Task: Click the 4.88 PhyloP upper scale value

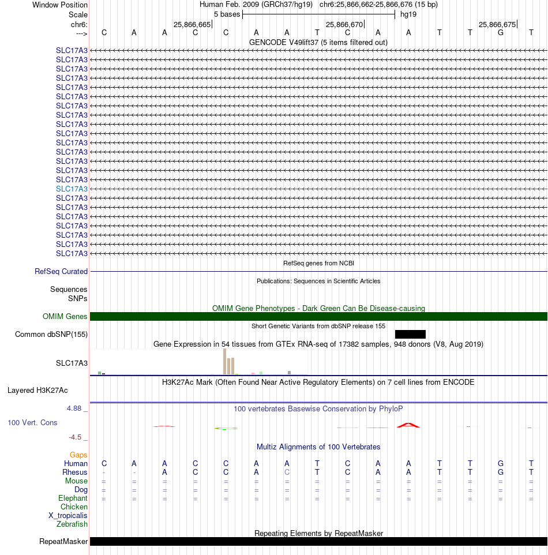Action: tap(74, 408)
